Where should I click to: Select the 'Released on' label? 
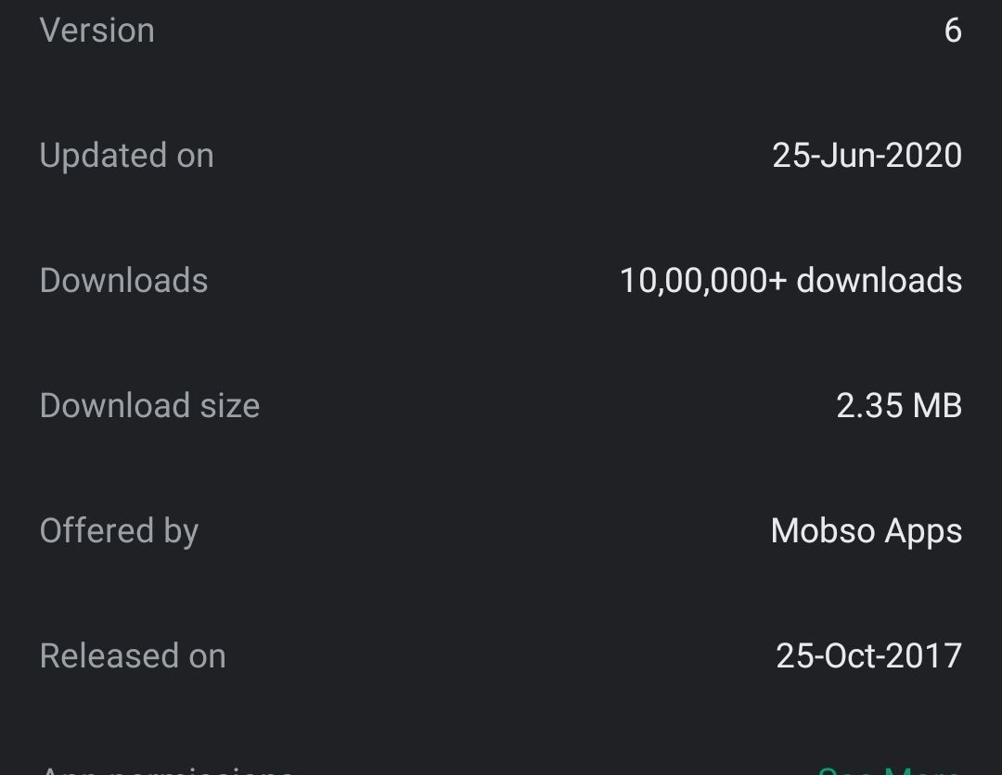(133, 656)
